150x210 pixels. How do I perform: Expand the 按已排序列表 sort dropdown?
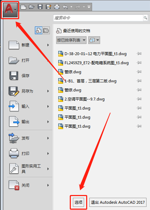pyautogui.click(x=71, y=40)
